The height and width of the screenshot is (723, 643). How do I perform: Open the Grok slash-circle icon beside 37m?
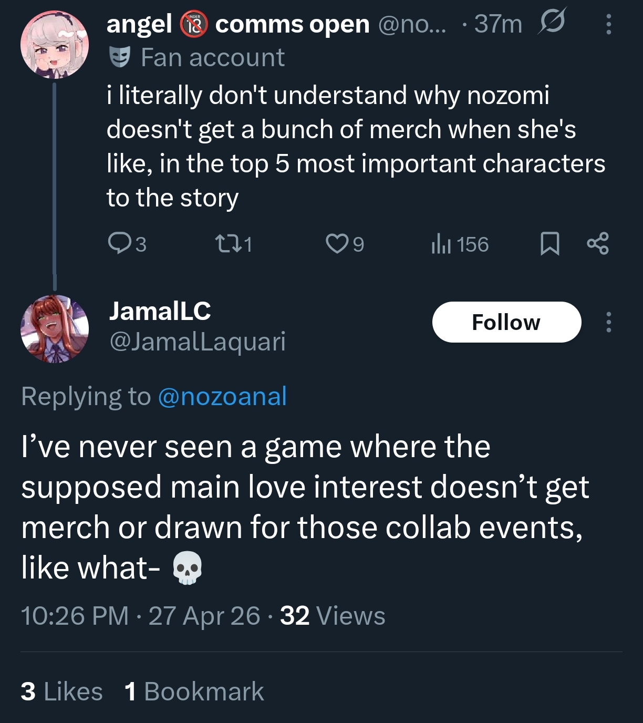551,22
